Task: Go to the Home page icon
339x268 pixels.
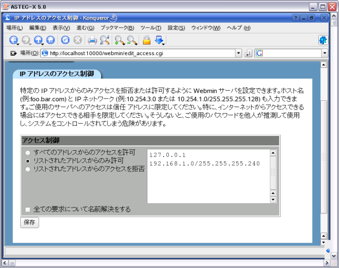Action: tap(50, 40)
